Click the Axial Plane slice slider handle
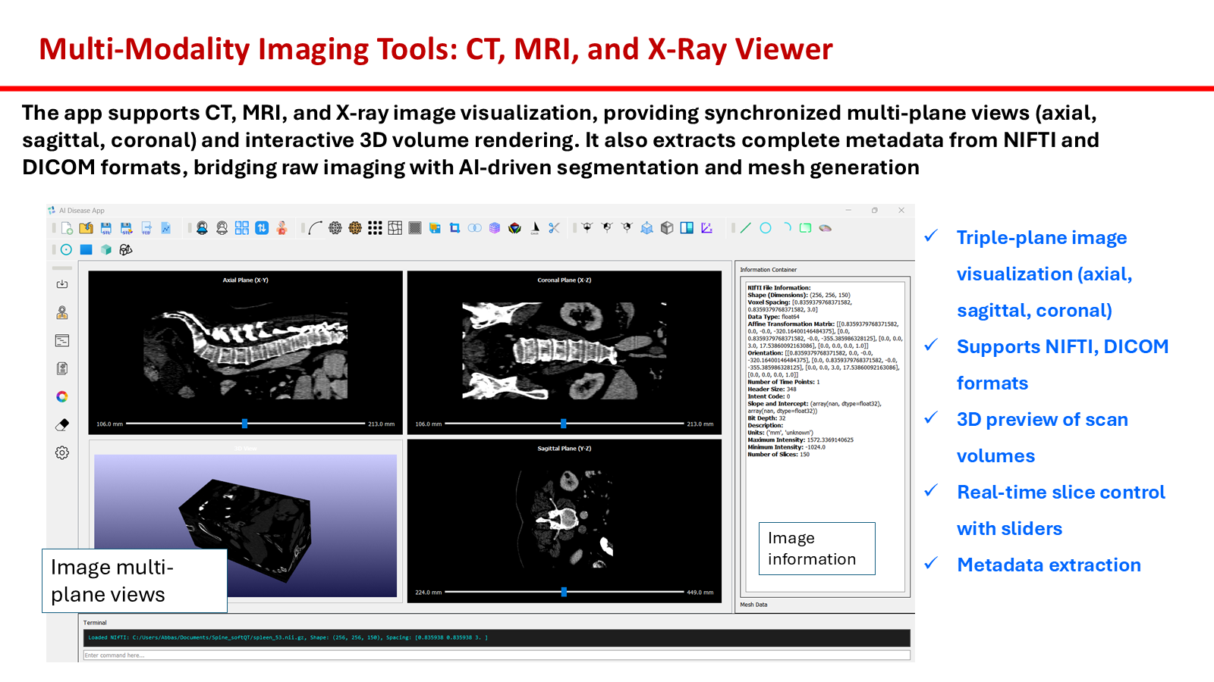This screenshot has width=1214, height=682. [244, 424]
